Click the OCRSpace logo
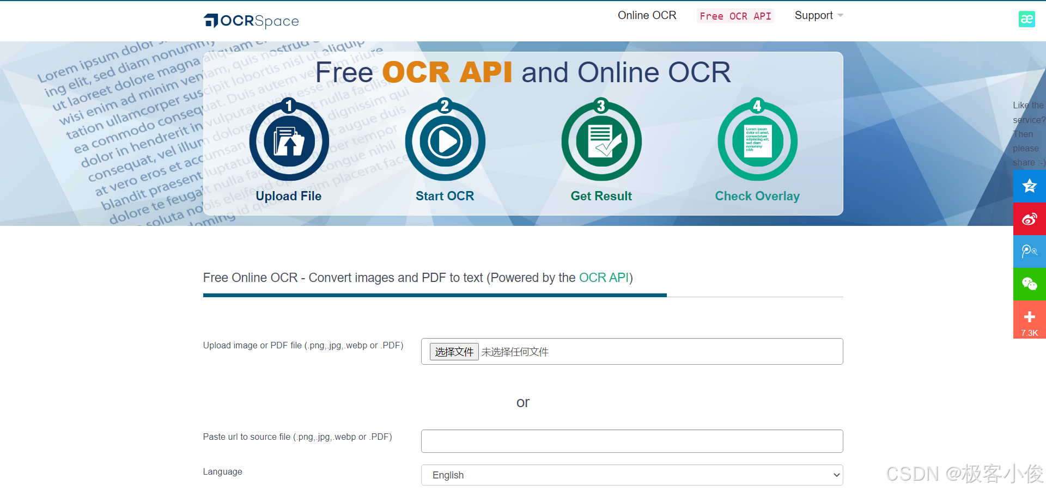The image size is (1046, 491). pos(251,21)
